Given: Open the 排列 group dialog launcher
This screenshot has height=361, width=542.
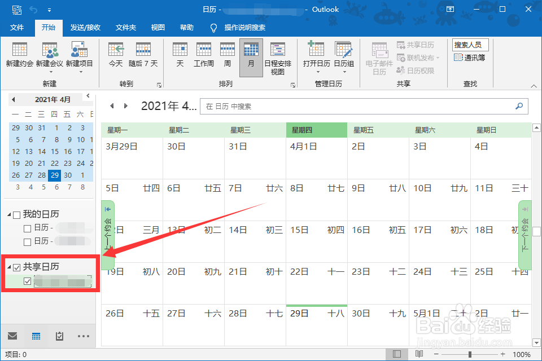Looking at the screenshot, I should pos(293,85).
